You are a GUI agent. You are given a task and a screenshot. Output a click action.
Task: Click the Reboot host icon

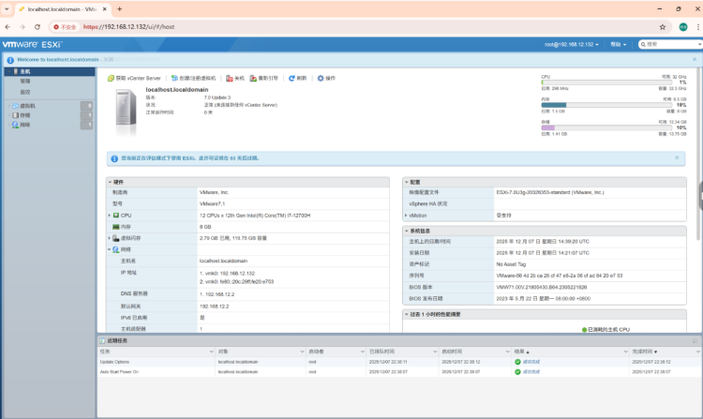[253, 79]
